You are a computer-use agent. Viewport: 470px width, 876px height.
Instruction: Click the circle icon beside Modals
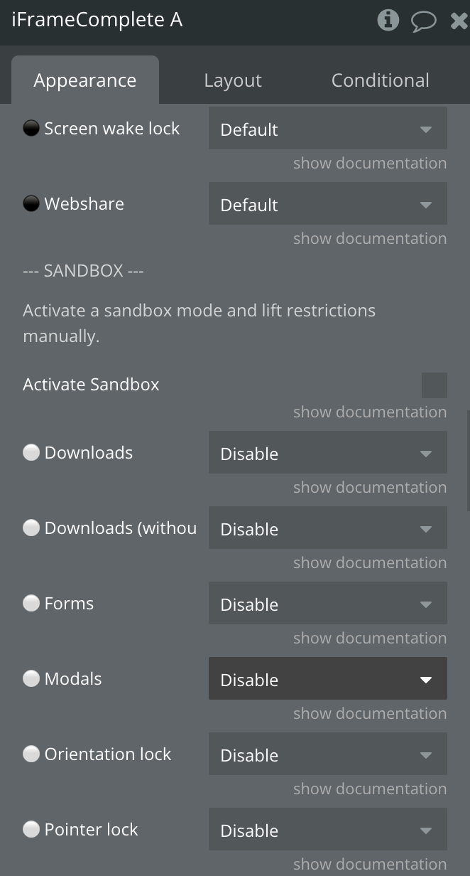(x=31, y=678)
